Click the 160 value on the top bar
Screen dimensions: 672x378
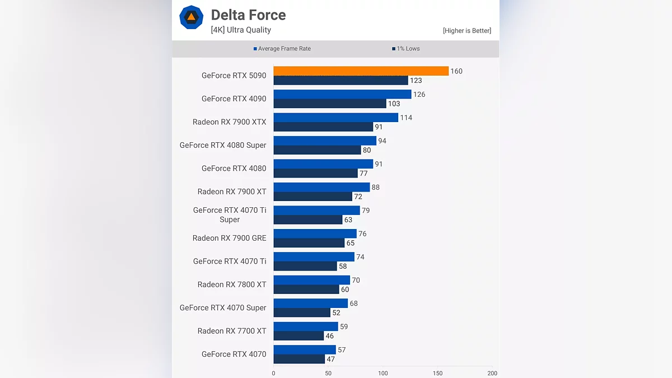[x=456, y=71]
